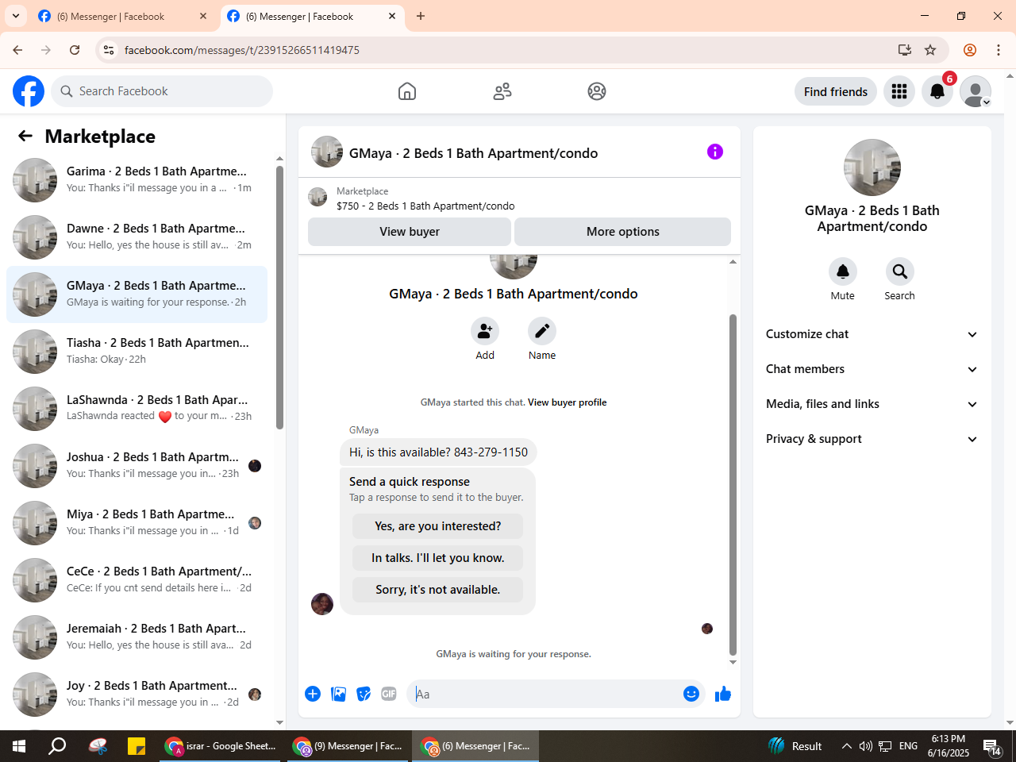Open the taskbar volume speaker icon

(866, 746)
